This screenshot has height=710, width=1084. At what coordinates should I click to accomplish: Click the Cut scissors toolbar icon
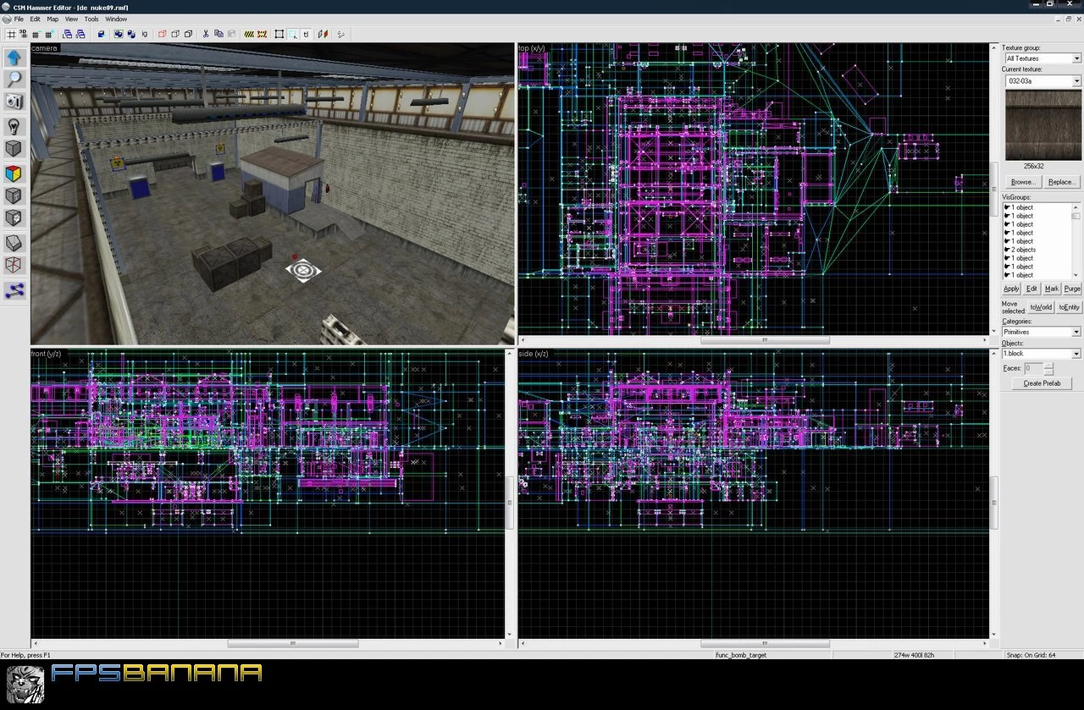[x=206, y=34]
